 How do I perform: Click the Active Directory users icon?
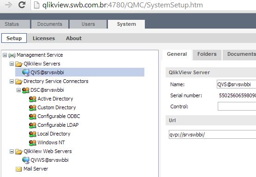[x=32, y=99]
